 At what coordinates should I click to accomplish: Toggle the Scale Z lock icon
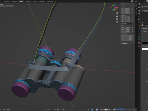tap(133, 32)
